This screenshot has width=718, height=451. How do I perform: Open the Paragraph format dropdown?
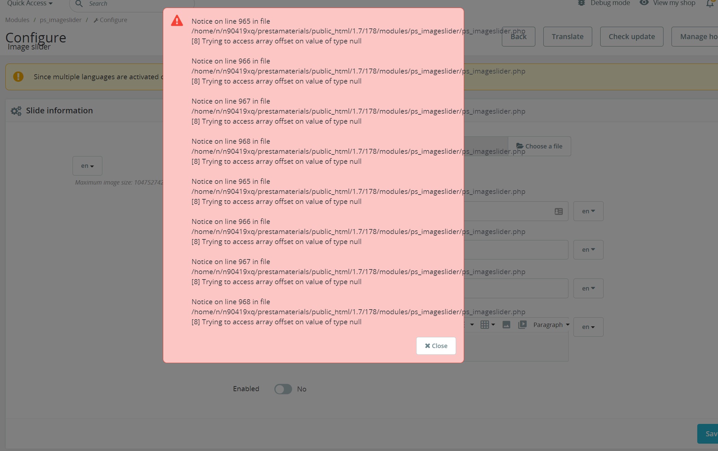[x=550, y=325]
